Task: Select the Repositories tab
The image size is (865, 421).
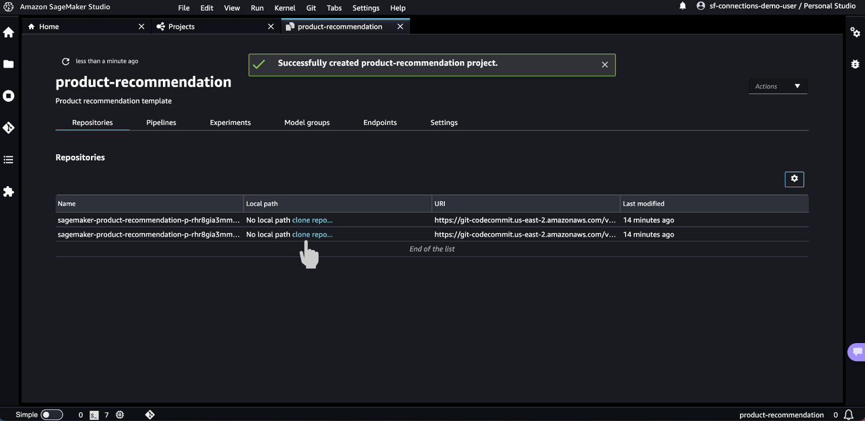Action: click(93, 123)
